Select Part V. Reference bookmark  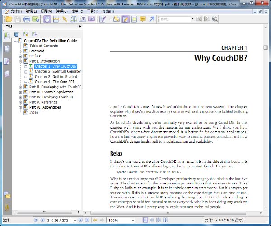coord(43,102)
